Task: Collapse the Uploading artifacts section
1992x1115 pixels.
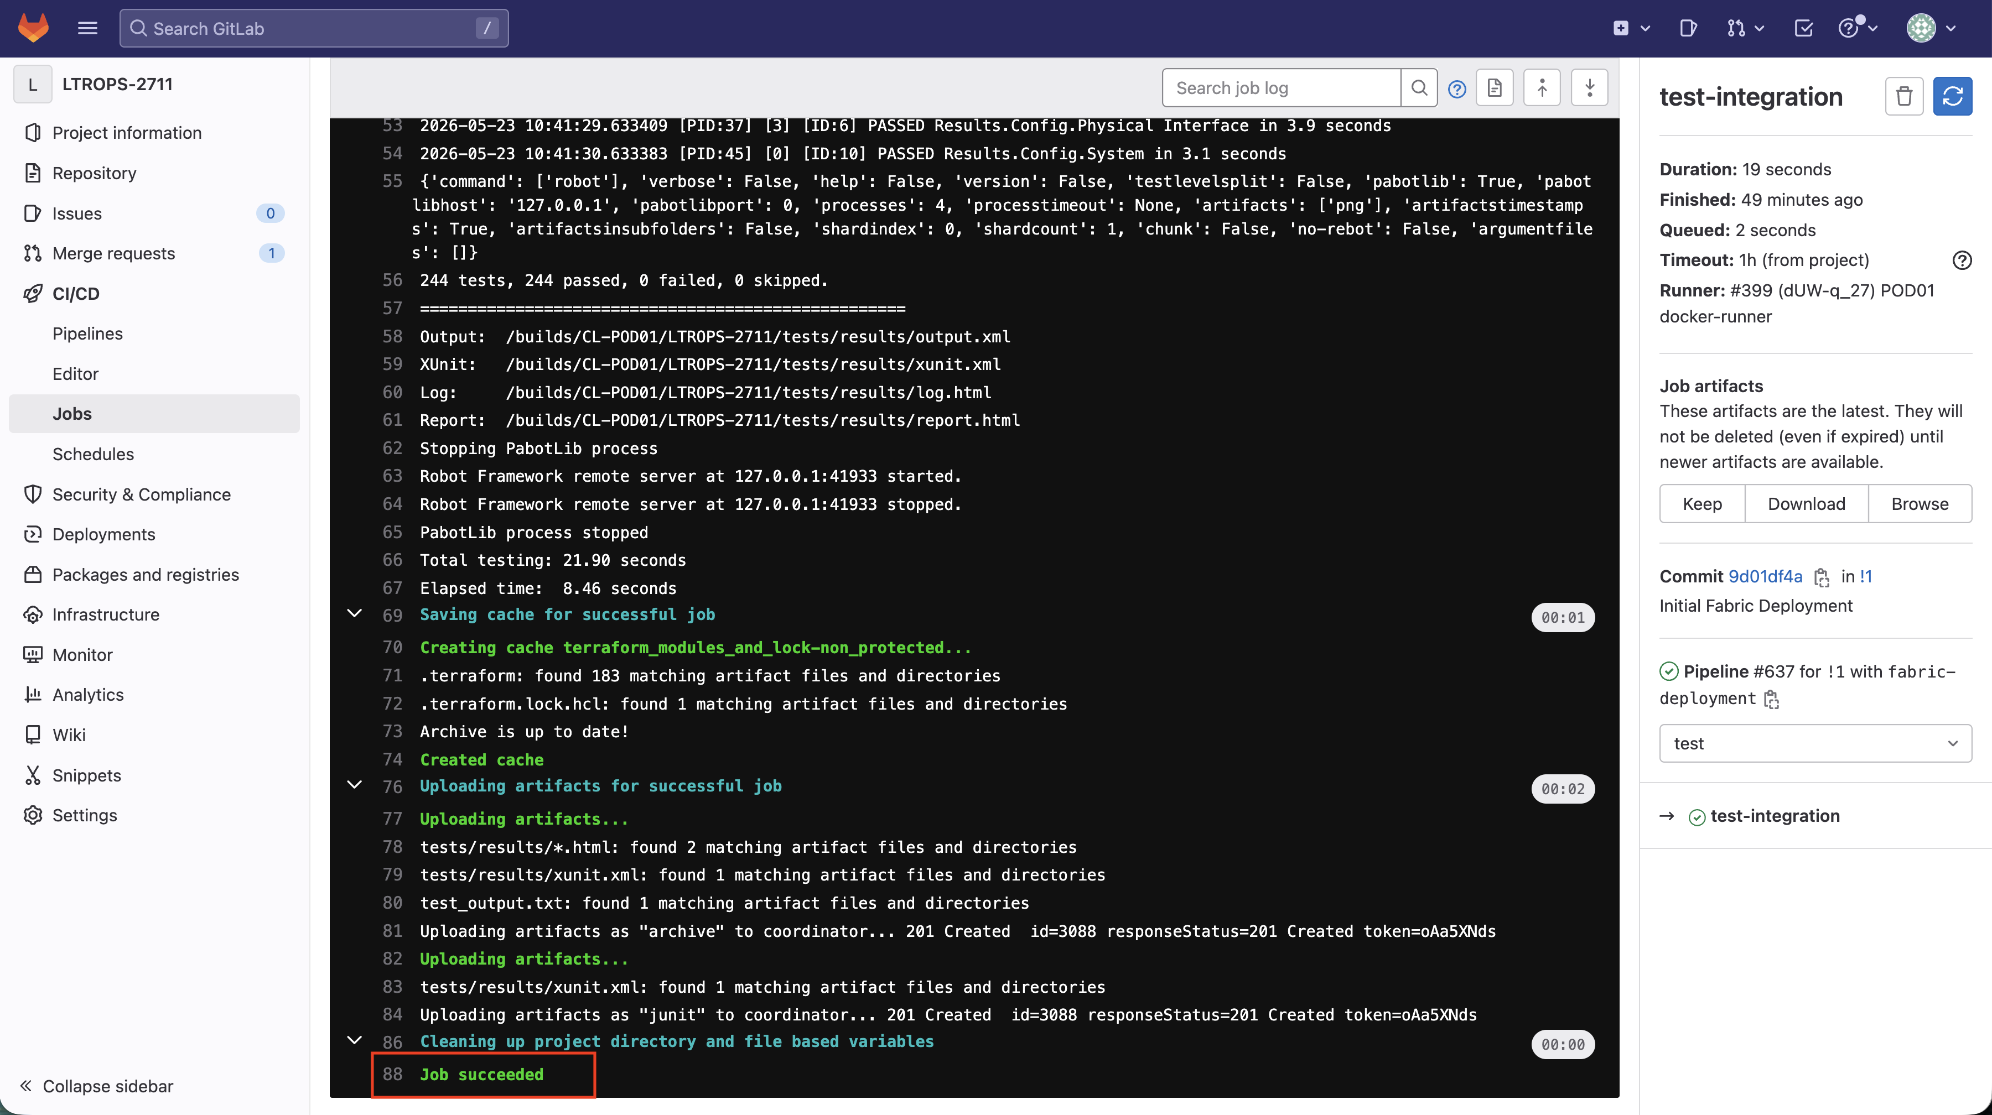Action: 354,786
